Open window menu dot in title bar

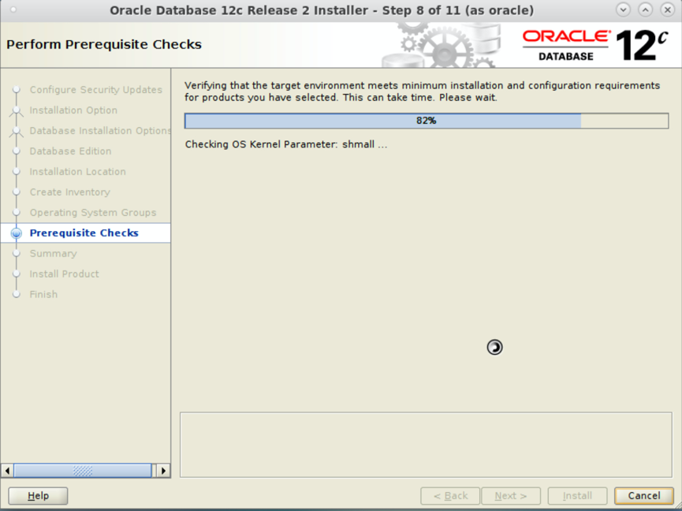(13, 9)
